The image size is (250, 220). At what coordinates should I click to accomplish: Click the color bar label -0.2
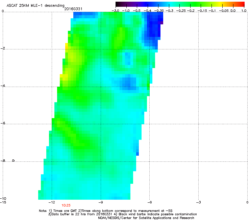191,11
